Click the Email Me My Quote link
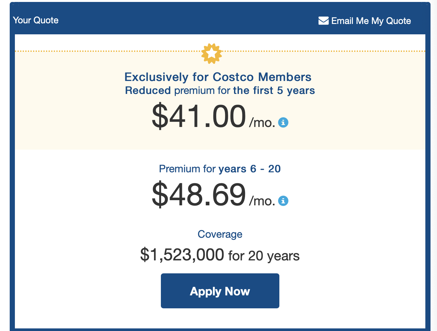The image size is (437, 331). click(x=371, y=21)
